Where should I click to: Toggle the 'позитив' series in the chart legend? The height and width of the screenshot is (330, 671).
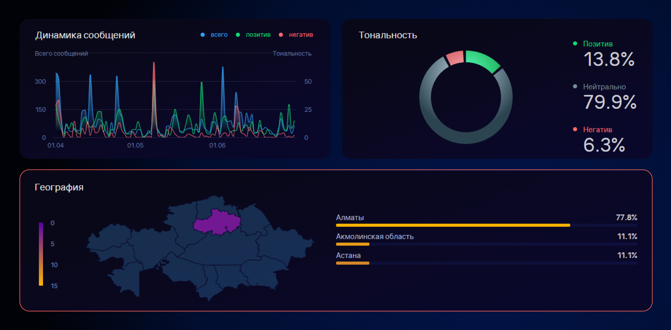[x=253, y=35]
